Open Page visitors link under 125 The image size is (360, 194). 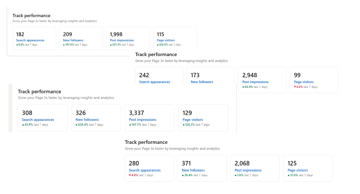pyautogui.click(x=298, y=170)
